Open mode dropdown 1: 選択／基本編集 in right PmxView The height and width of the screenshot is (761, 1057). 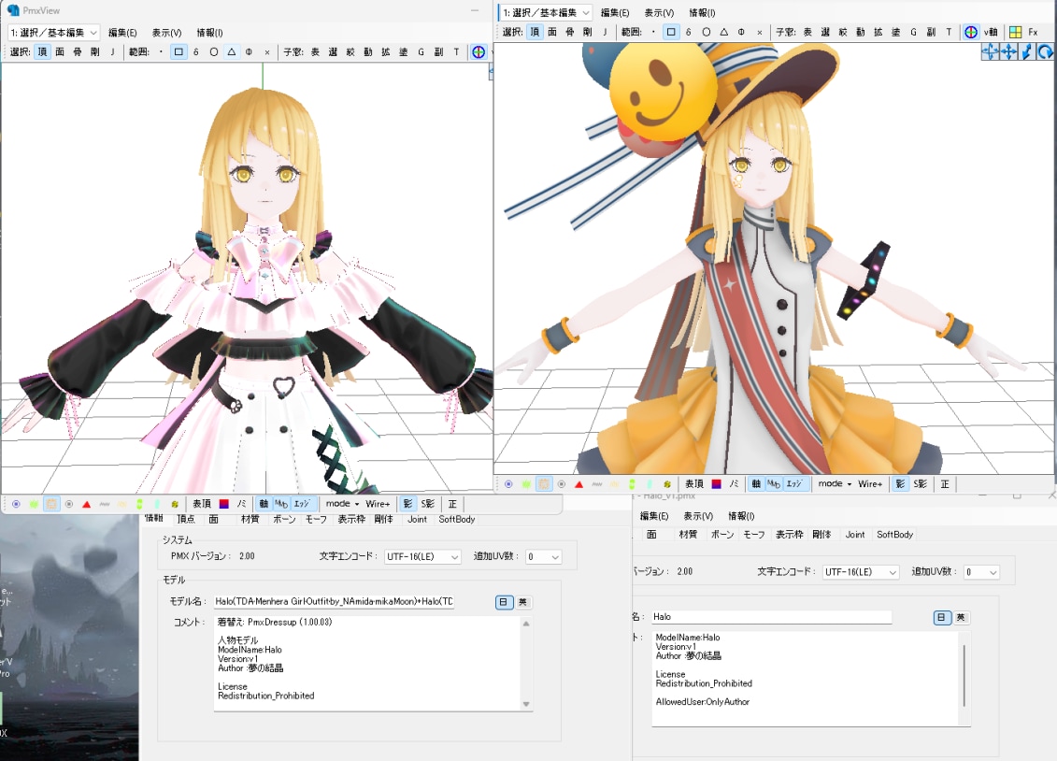coord(546,13)
